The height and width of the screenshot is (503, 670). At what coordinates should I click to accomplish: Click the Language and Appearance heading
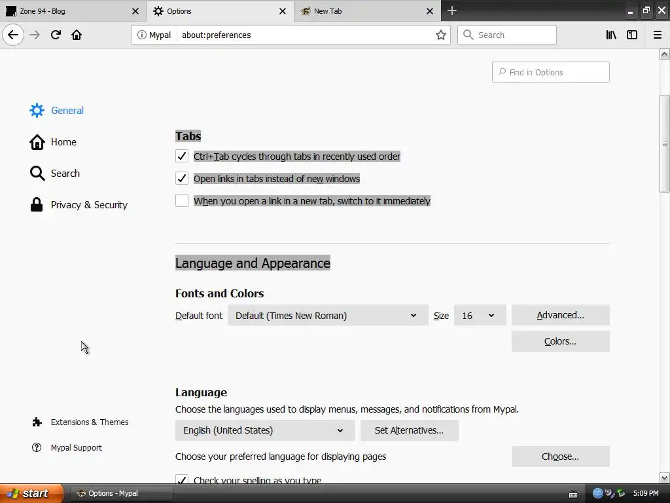point(253,263)
